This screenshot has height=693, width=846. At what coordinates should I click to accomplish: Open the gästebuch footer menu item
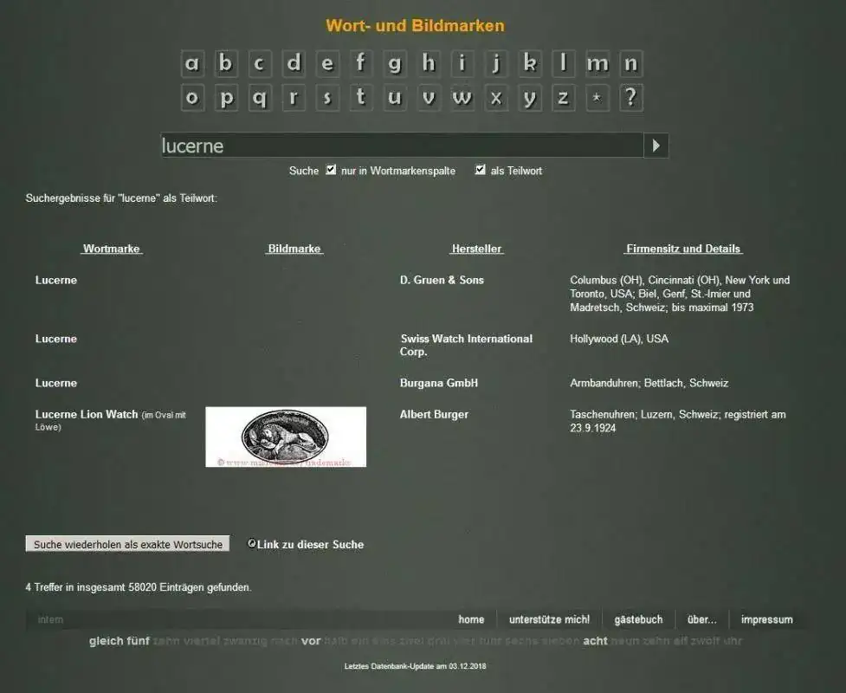pos(638,619)
